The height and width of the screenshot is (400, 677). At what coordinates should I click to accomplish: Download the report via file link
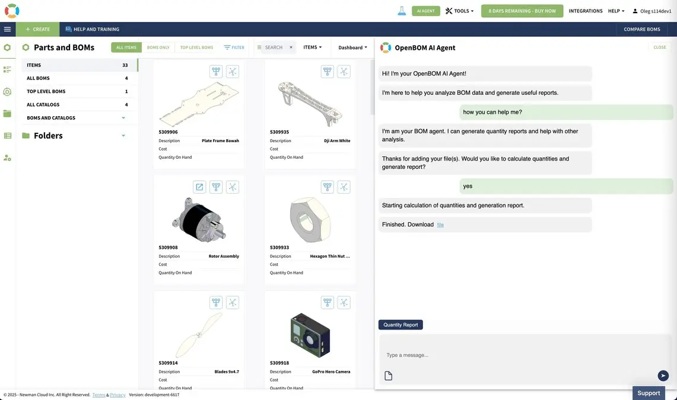click(440, 225)
